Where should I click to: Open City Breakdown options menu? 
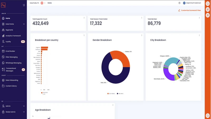(x=199, y=35)
